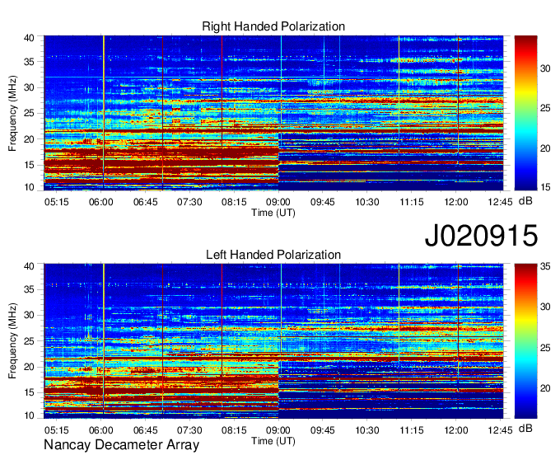Click the 30 MHz tick of Left Handed plot
560x455 pixels.
point(30,315)
